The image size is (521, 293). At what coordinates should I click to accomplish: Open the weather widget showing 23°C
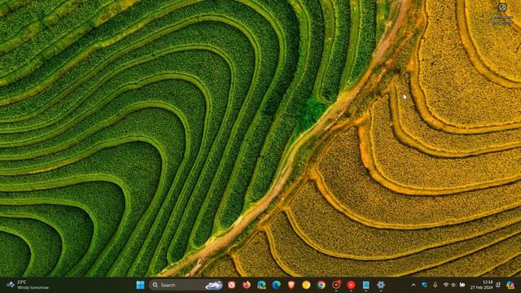coord(28,285)
